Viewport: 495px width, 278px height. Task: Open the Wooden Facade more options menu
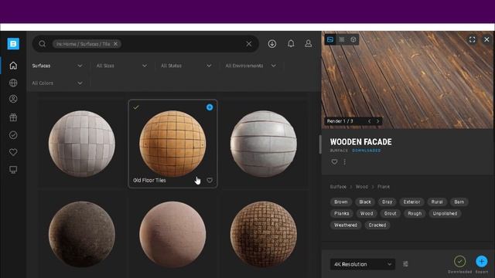point(345,161)
